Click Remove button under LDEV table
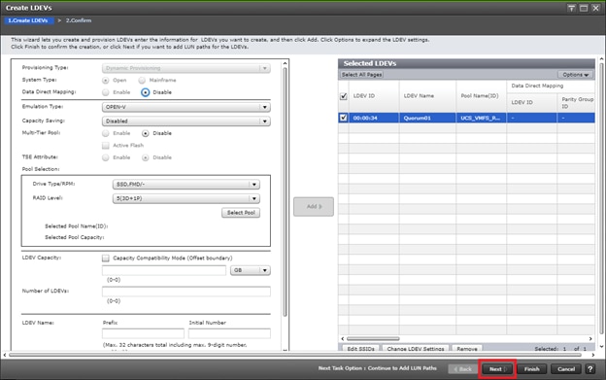Screen dimensions: 606x380 467,348
